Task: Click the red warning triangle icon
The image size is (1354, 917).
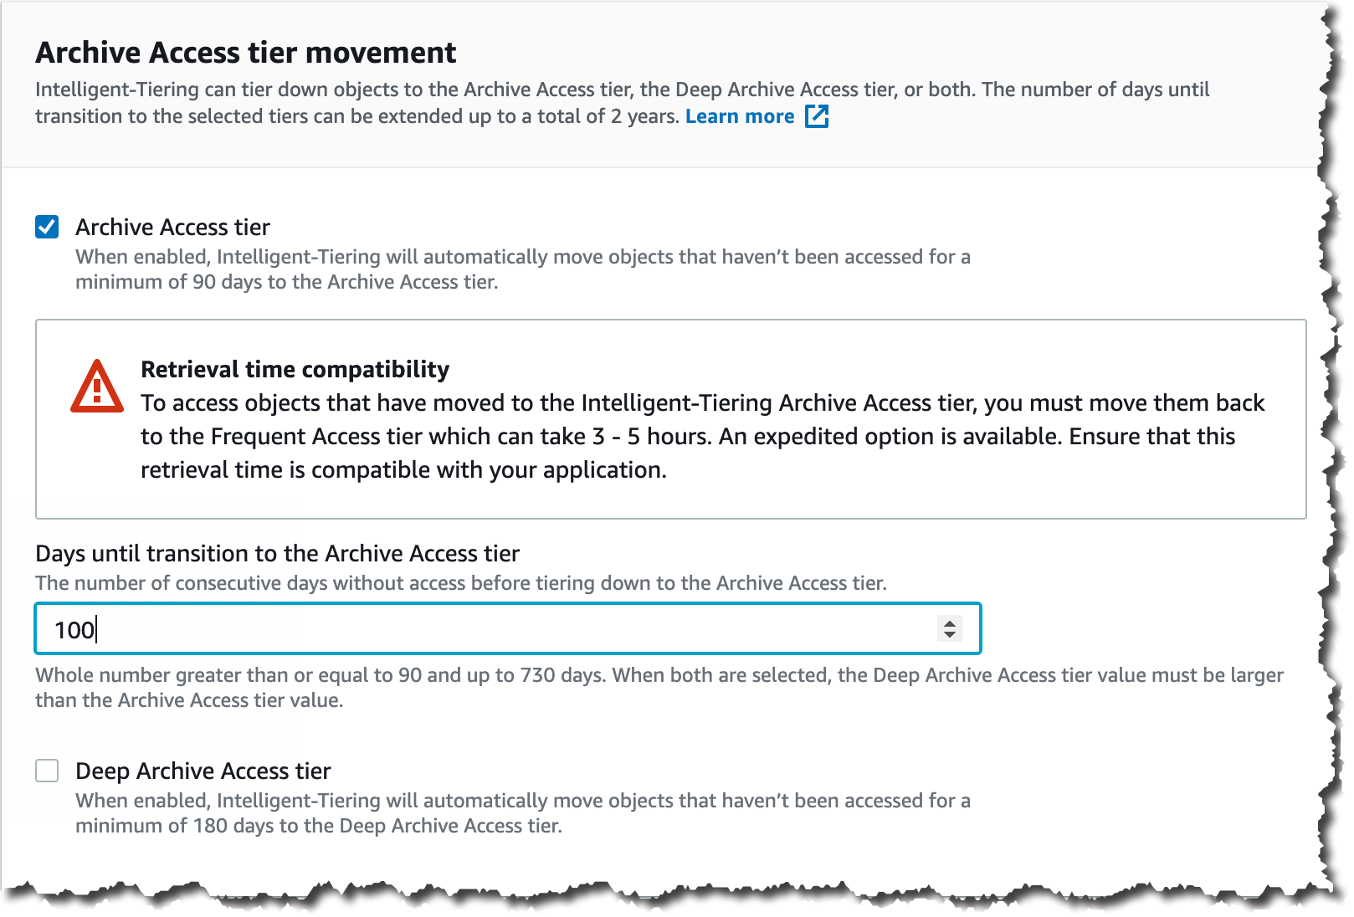Action: [x=97, y=387]
